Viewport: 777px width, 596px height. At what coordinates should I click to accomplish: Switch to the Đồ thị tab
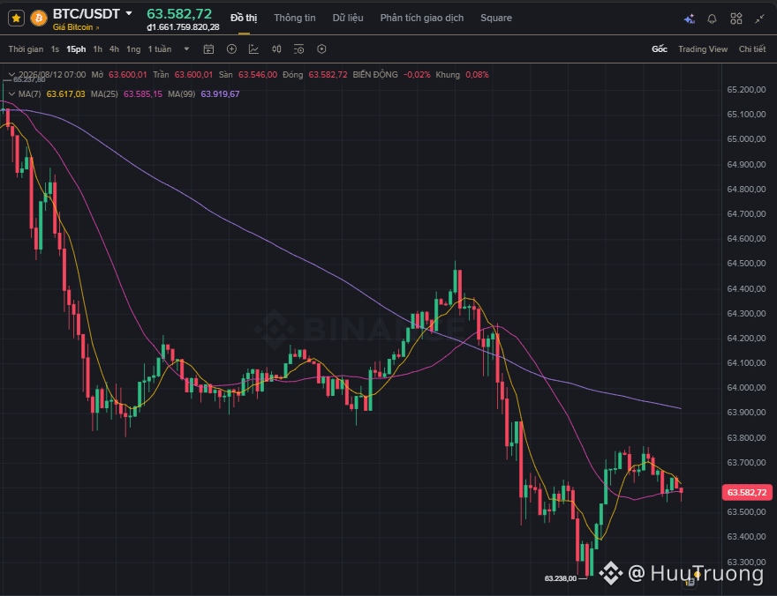(244, 18)
